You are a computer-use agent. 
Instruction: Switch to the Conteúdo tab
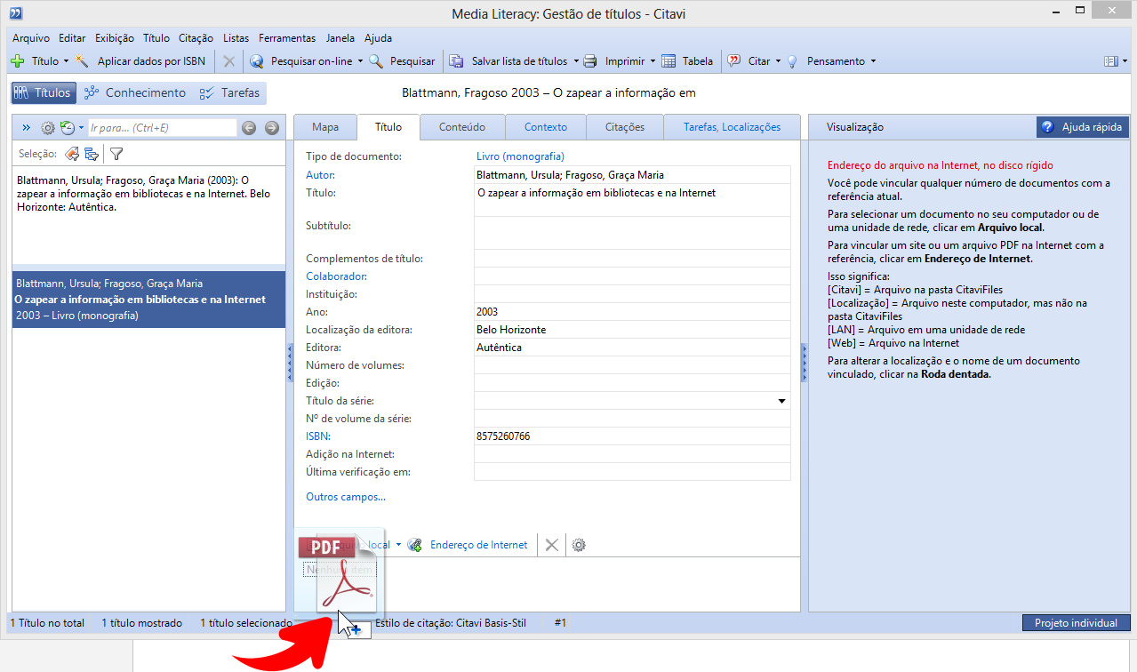462,127
